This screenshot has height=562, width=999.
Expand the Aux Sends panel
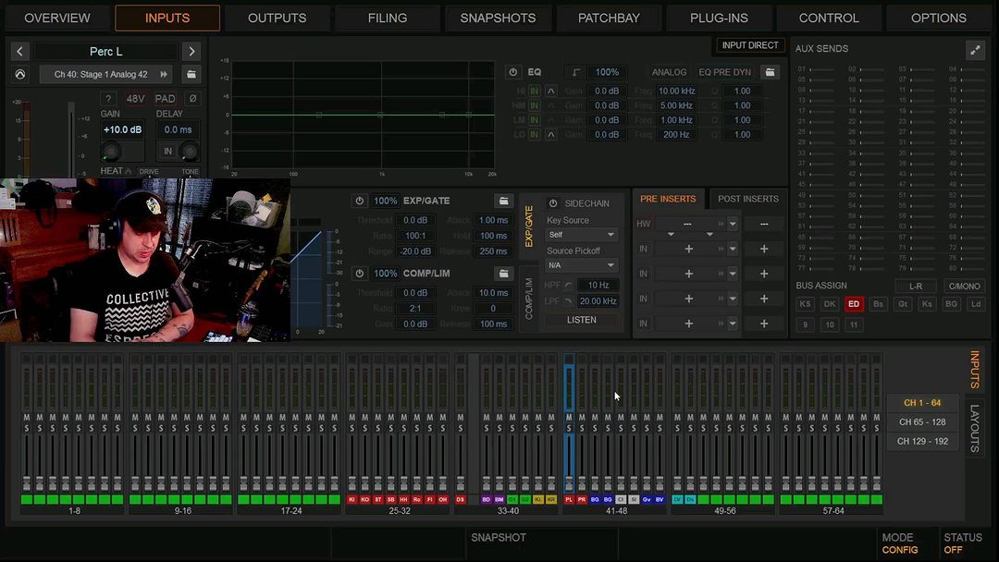pyautogui.click(x=974, y=51)
